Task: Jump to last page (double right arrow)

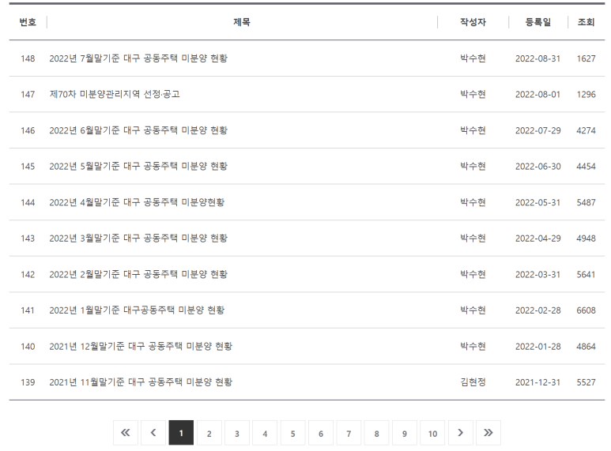Action: coord(488,433)
